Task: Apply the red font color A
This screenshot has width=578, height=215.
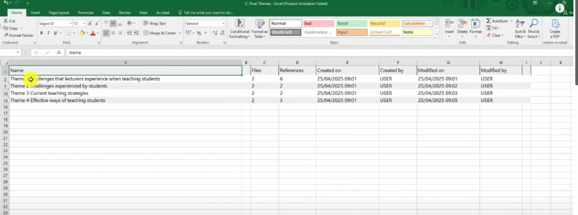Action: coord(93,33)
